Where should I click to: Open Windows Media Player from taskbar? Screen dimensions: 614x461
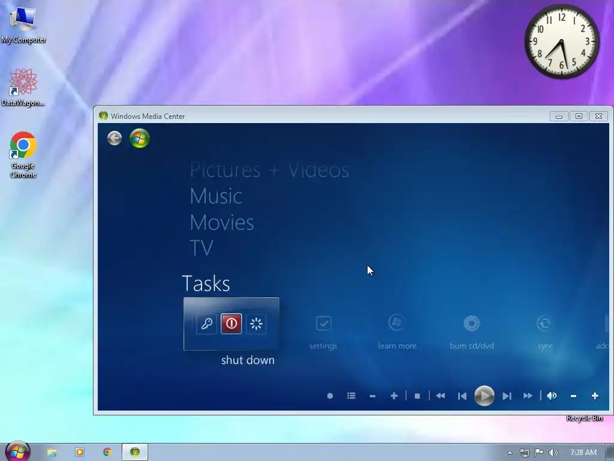pyautogui.click(x=80, y=452)
